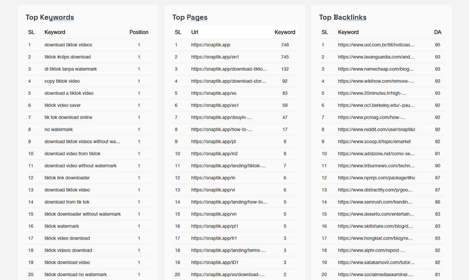Click Keyword header in Top Pages table
The width and height of the screenshot is (469, 280).
coord(285,32)
